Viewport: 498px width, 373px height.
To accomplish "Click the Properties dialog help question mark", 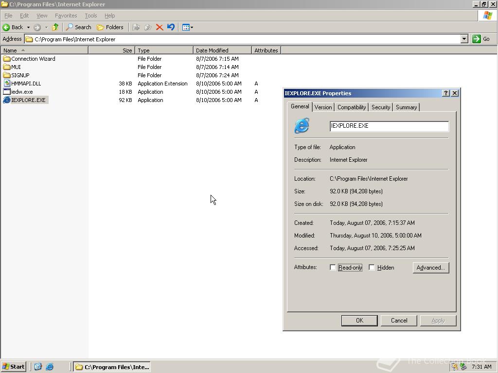I will pyautogui.click(x=446, y=93).
